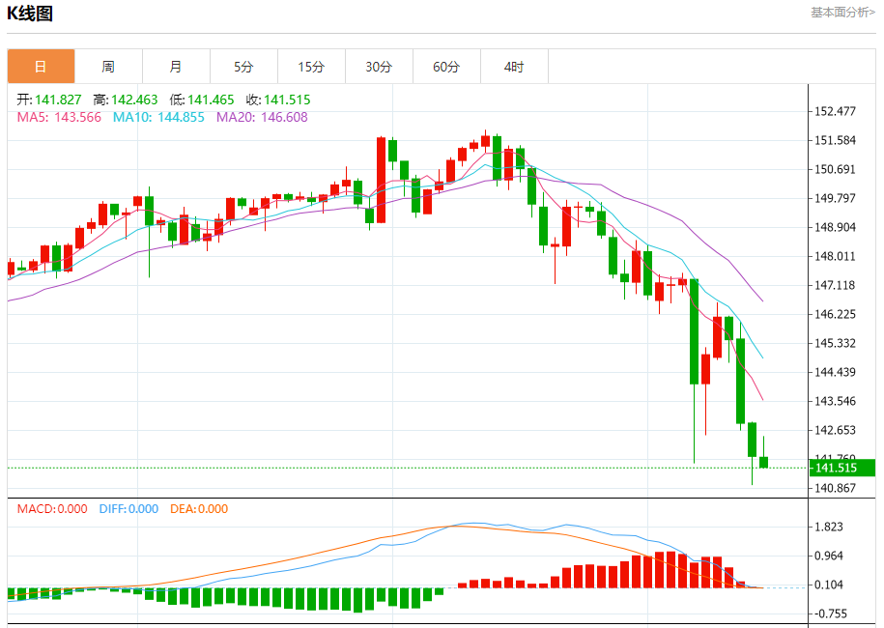Open the 4时 interval tab
Image resolution: width=884 pixels, height=628 pixels.
514,67
